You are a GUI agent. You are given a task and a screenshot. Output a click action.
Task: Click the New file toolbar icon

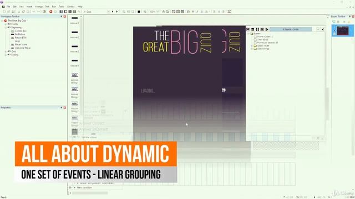(x=4, y=12)
